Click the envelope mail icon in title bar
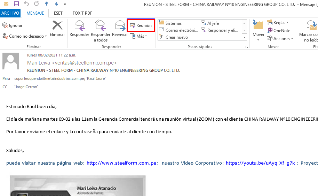 [6, 4]
